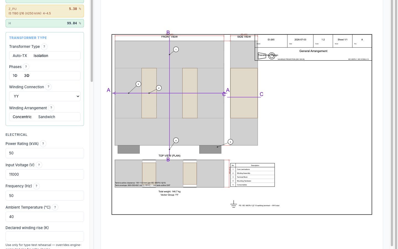This screenshot has height=249, width=398.
Task: Click the H 99.04 % result card
Action: pos(45,23)
